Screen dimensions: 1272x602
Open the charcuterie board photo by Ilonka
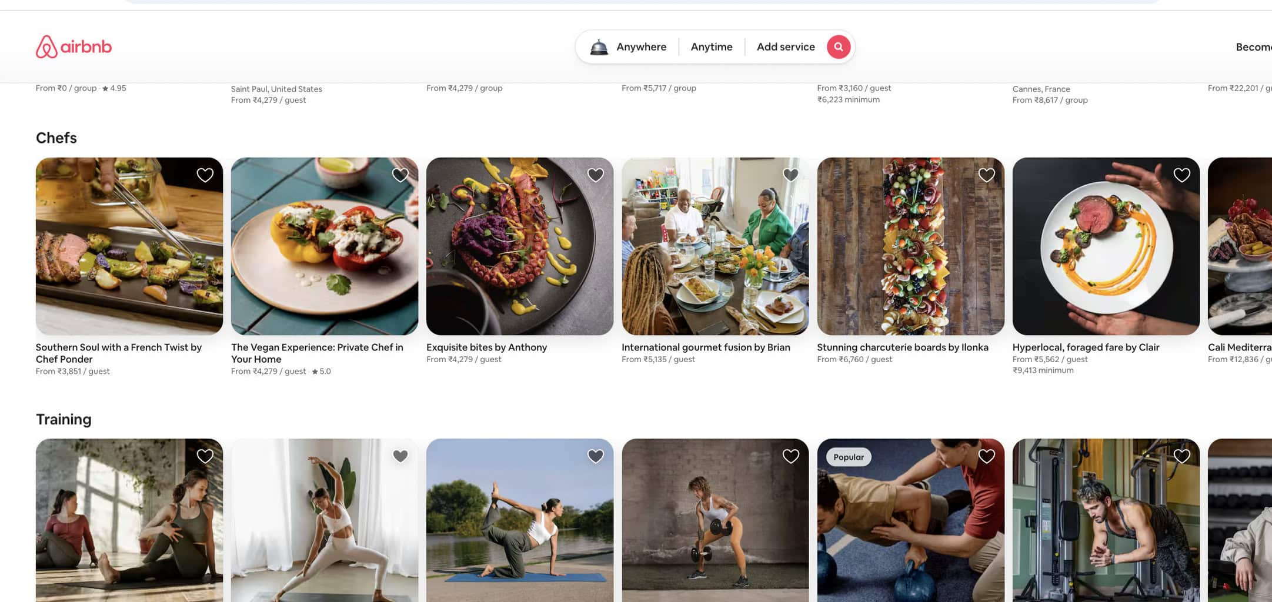(x=910, y=246)
